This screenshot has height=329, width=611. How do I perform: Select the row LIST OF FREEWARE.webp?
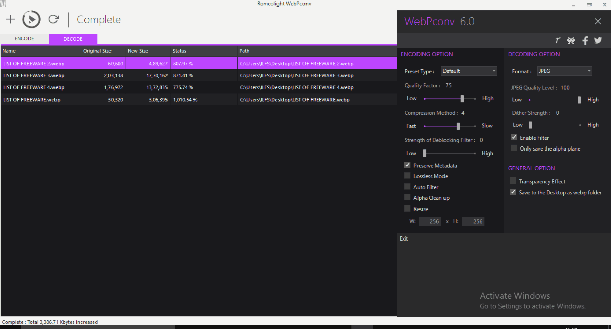tap(199, 100)
